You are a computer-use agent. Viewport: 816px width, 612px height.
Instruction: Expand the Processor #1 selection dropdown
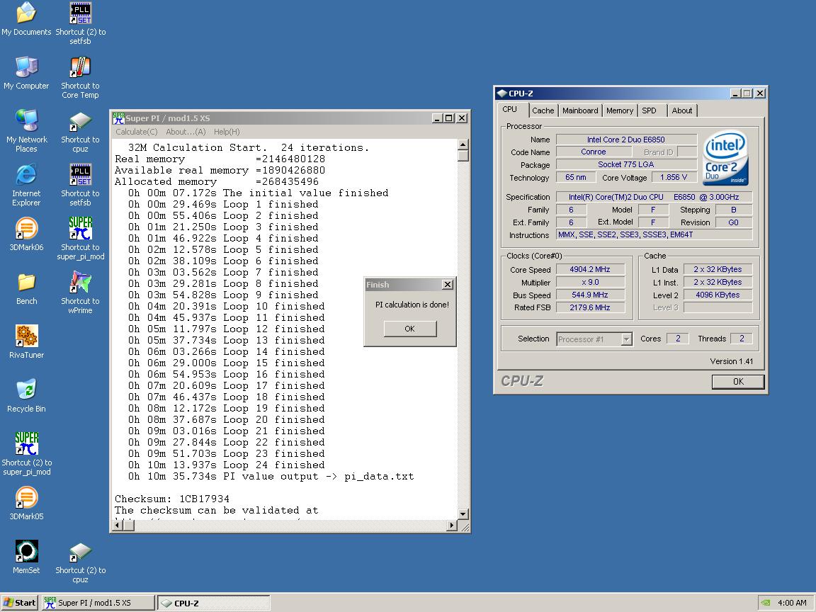[627, 339]
